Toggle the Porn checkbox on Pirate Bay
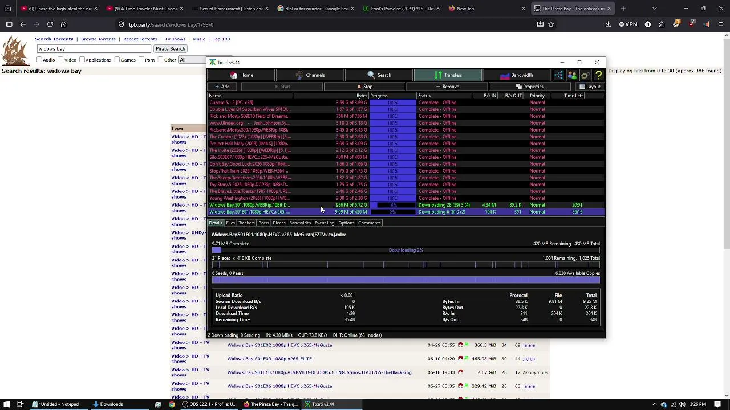 point(141,60)
